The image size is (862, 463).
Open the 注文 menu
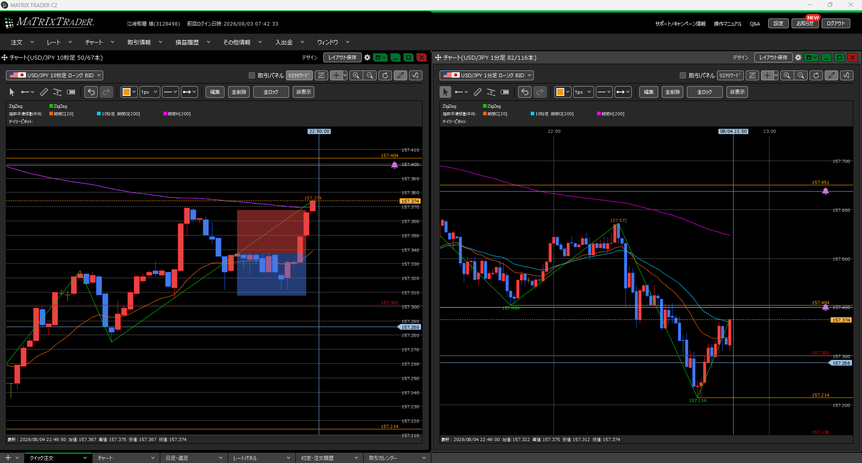click(x=22, y=42)
